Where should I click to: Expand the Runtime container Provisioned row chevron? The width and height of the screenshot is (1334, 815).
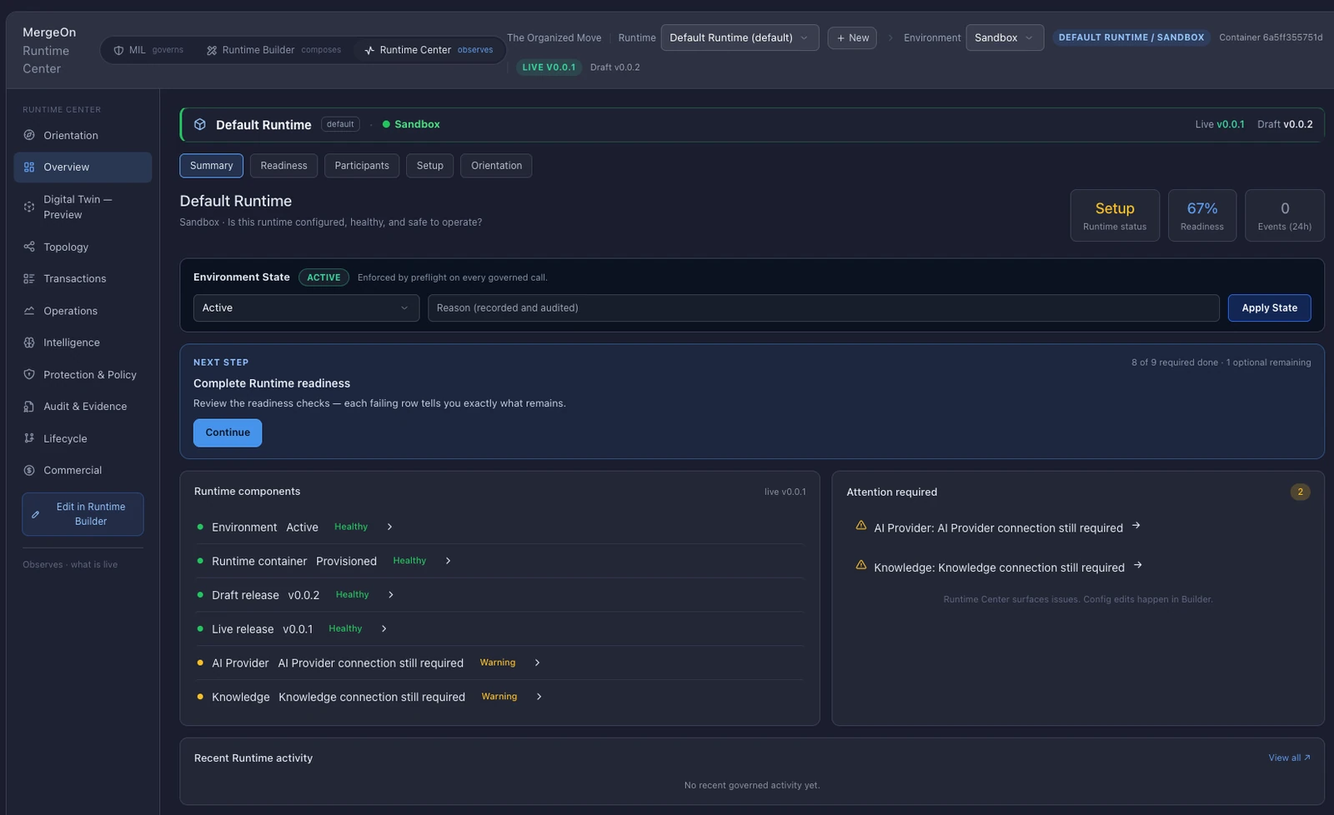[448, 561]
